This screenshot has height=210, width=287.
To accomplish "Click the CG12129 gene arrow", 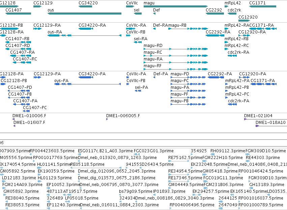I will pyautogui.click(x=37, y=6).
